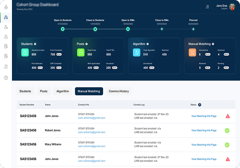Image resolution: width=240 pixels, height=168 pixels.
Task: Click the Algorithm Unmatched value 400
Action: [x=146, y=68]
